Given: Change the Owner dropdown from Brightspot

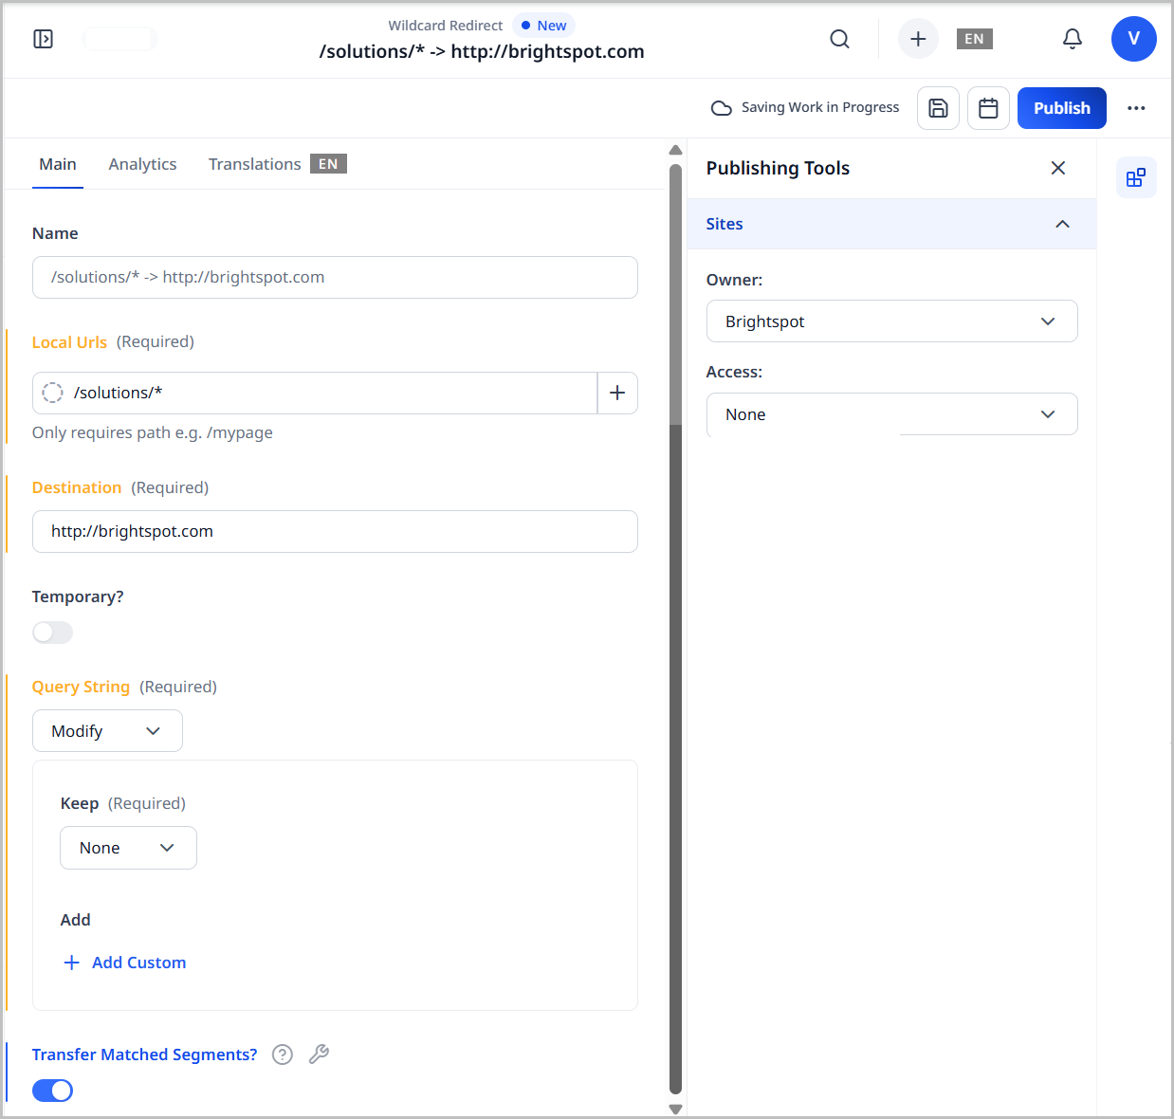Looking at the screenshot, I should click(891, 321).
